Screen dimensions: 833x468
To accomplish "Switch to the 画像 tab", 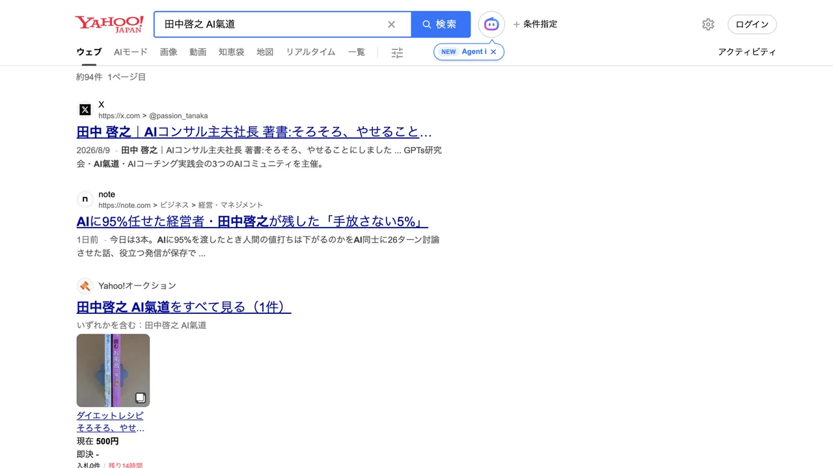I will [169, 52].
